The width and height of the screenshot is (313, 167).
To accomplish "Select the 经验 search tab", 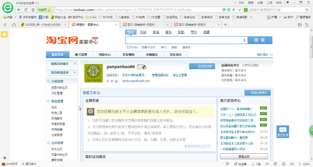I will tap(143, 32).
